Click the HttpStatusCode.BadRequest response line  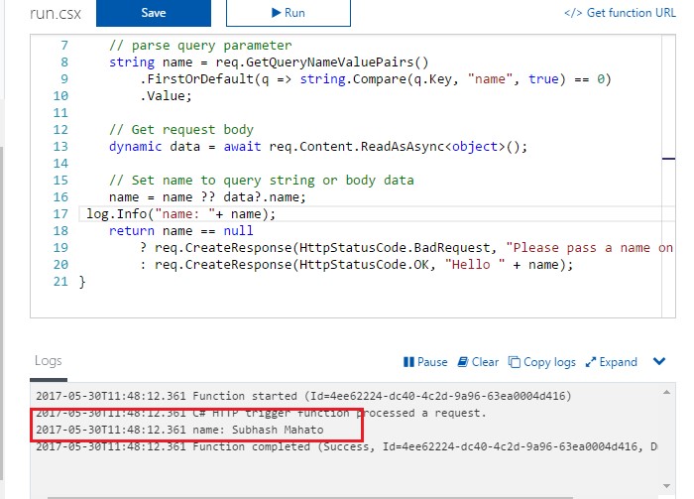coord(406,248)
